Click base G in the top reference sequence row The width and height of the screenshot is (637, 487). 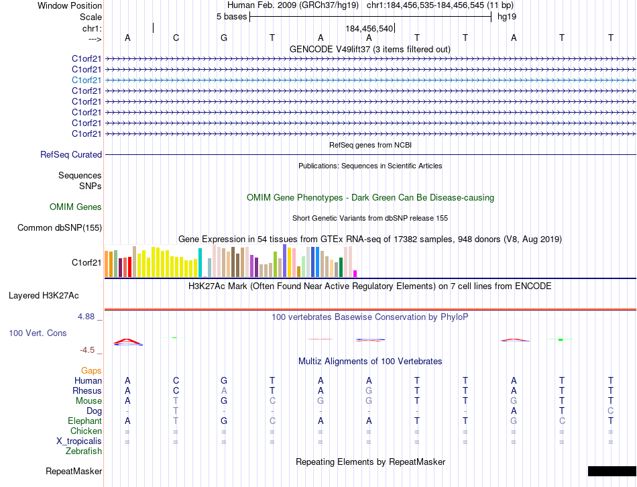point(224,38)
